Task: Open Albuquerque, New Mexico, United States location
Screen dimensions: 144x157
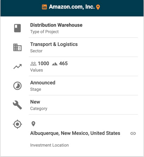Action: (x=75, y=133)
